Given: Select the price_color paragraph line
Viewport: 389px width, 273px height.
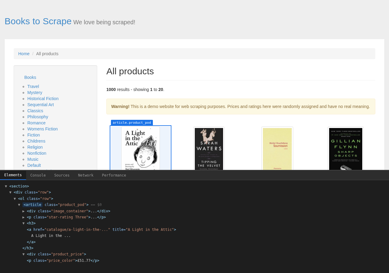Looking at the screenshot, I should pos(63,261).
